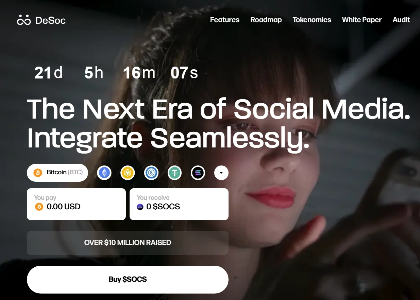Viewport: 420px width, 300px height.
Task: Click the $SOCS token icon in You receive
Action: pyautogui.click(x=140, y=207)
